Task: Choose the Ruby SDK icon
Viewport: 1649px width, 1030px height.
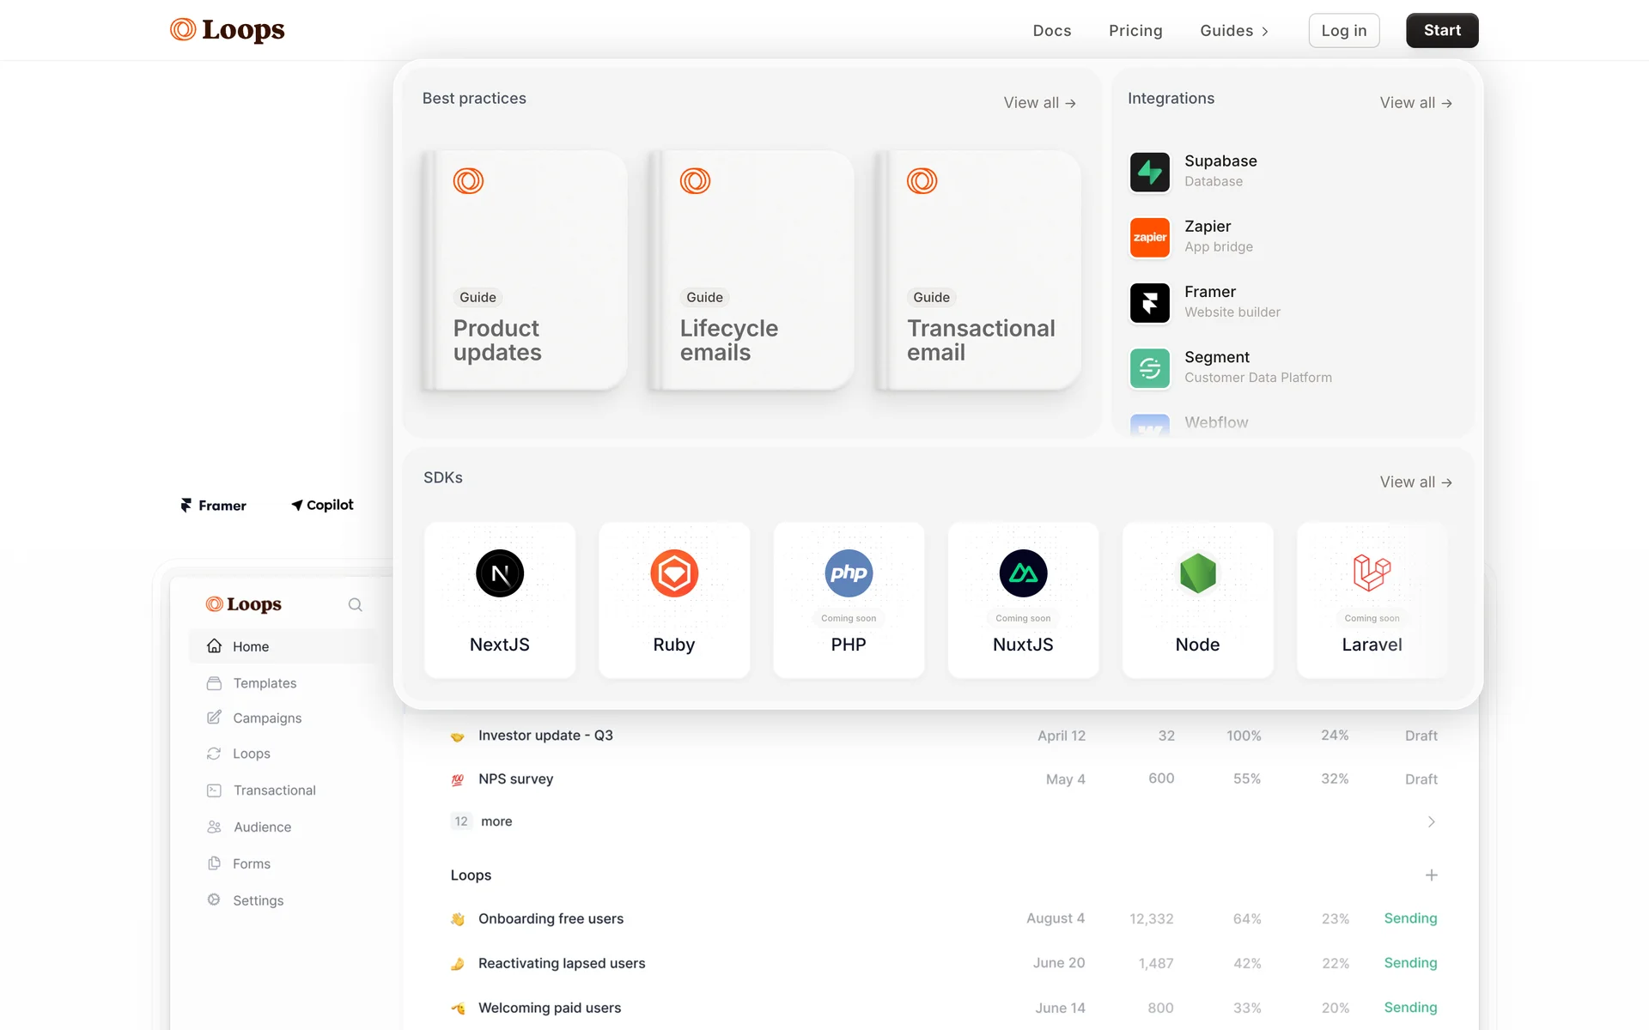Action: (x=674, y=573)
